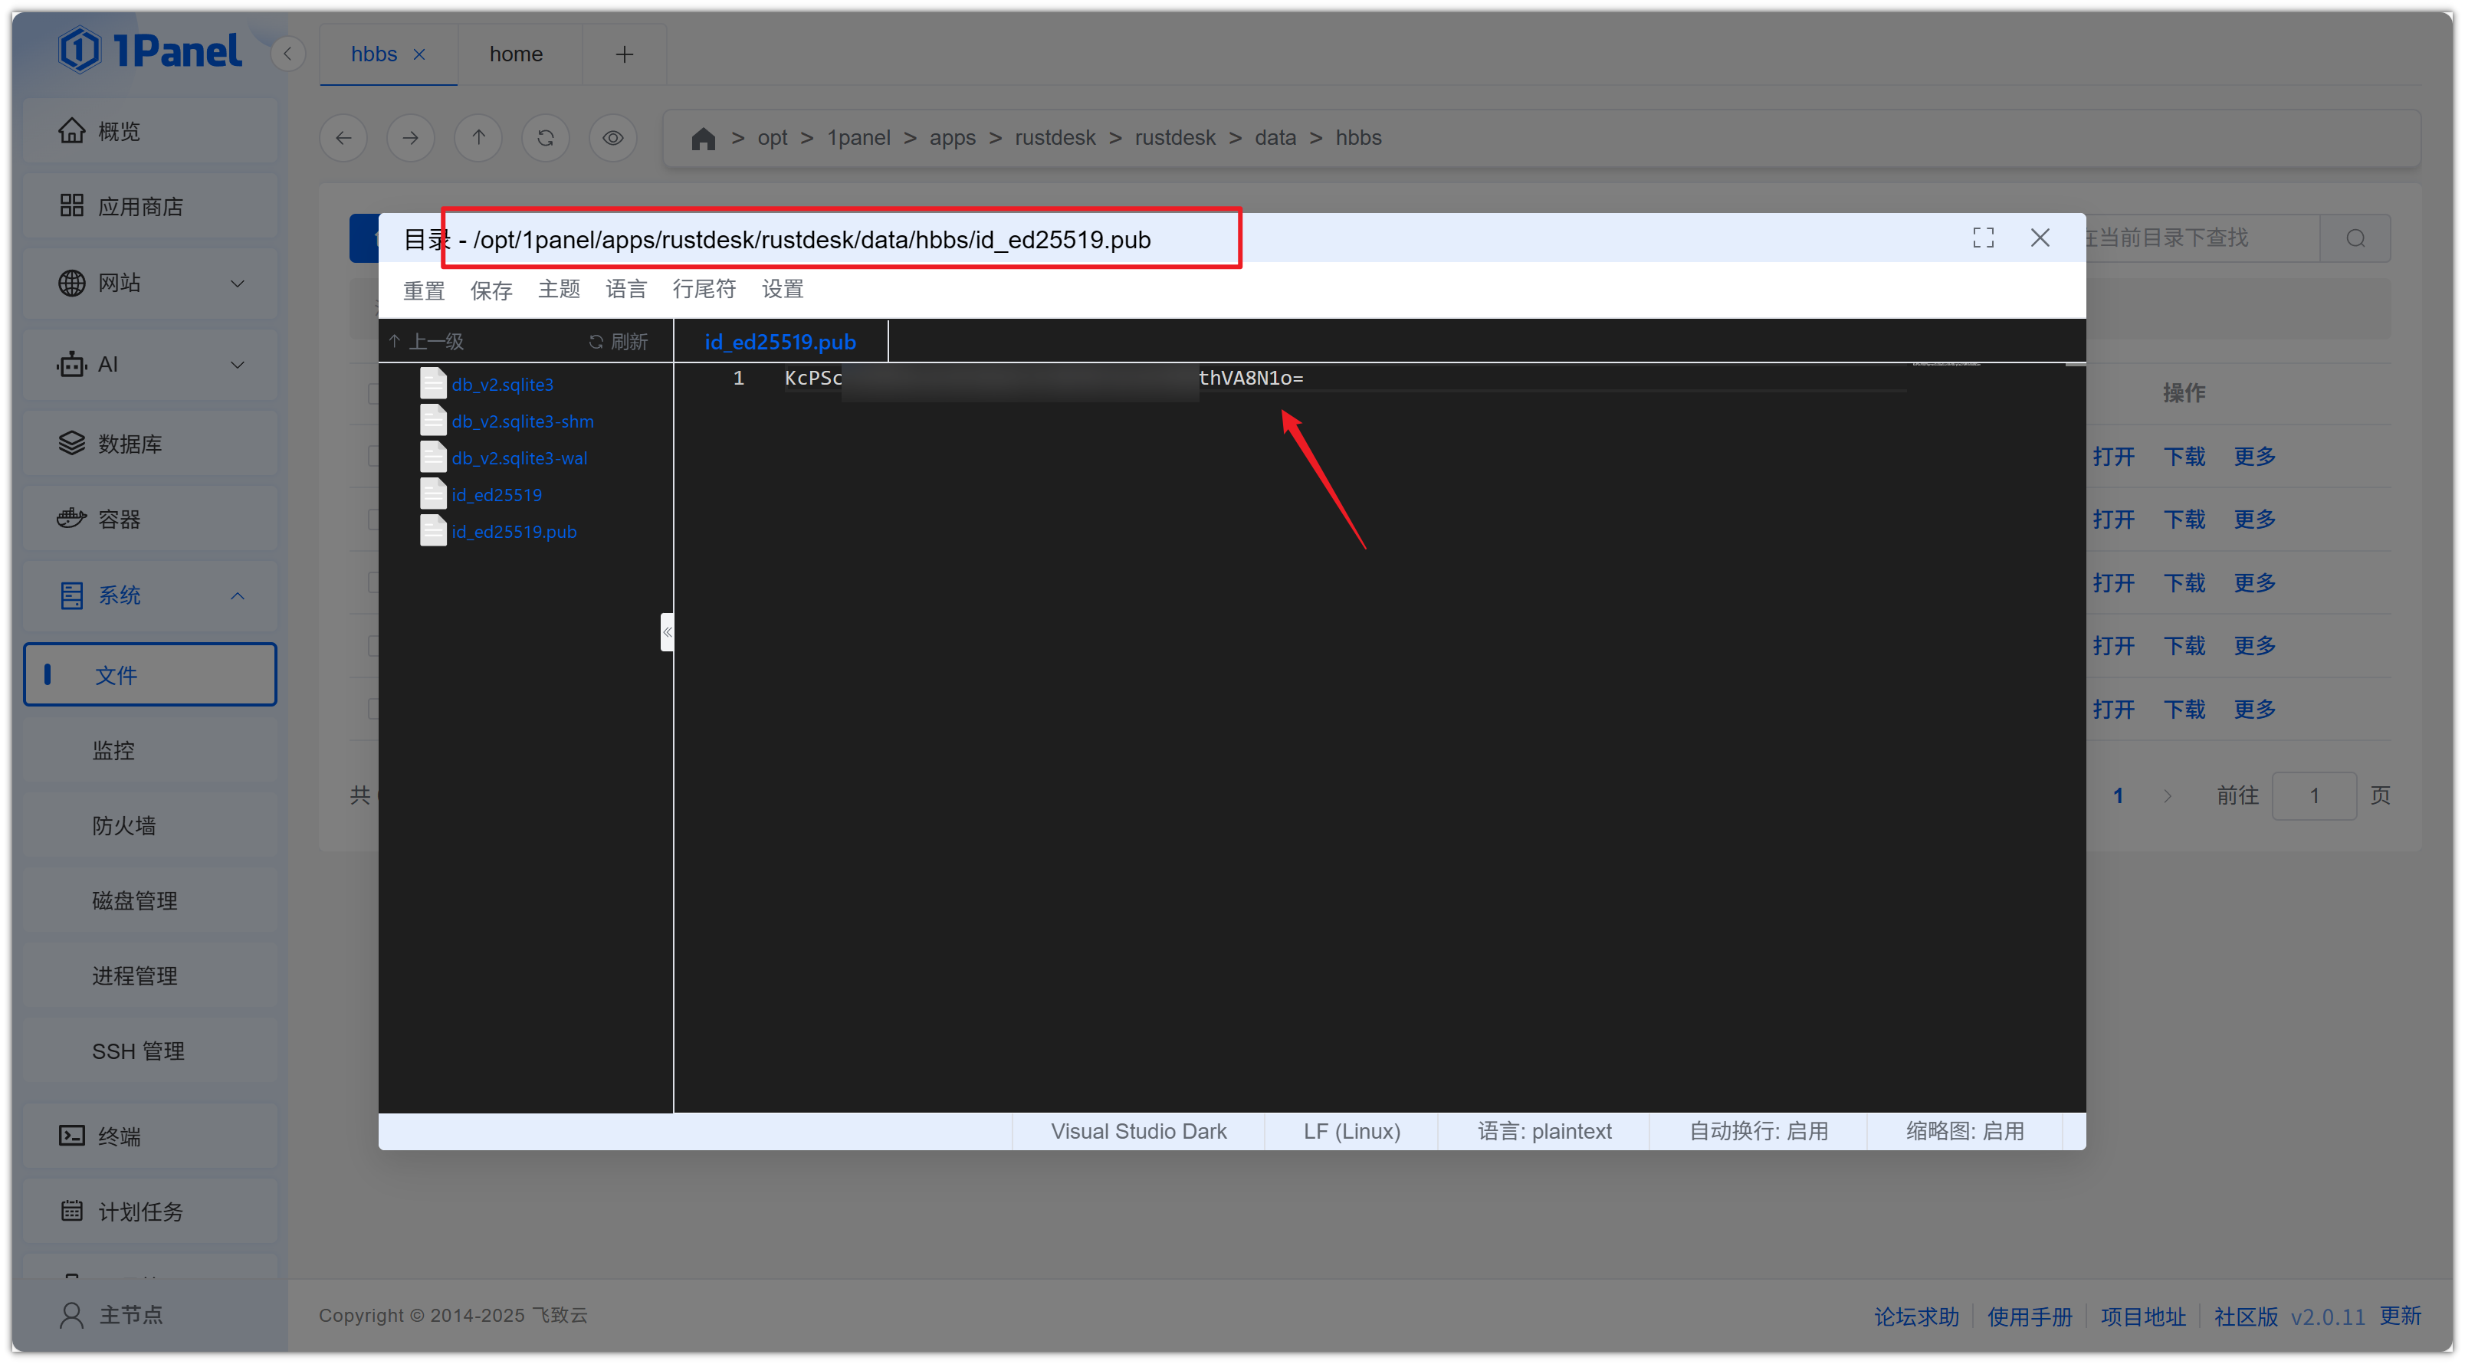Viewport: 2465px width, 1364px height.
Task: Open the 主题 menu in editor toolbar
Action: [x=559, y=289]
